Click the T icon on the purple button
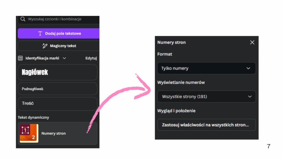The width and height of the screenshot is (283, 159). tap(40, 33)
